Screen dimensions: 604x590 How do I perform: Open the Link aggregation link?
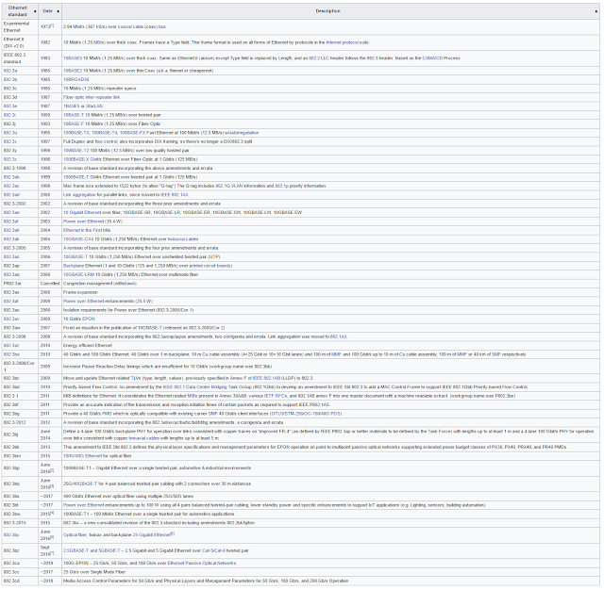click(79, 194)
